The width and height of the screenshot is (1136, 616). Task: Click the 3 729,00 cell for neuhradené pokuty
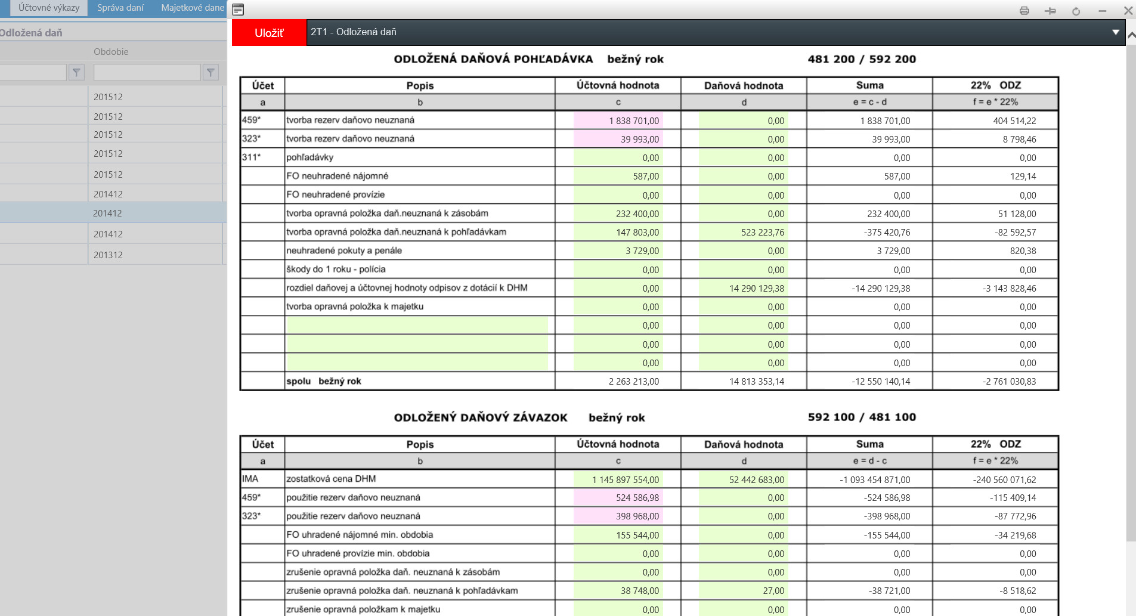coord(618,250)
